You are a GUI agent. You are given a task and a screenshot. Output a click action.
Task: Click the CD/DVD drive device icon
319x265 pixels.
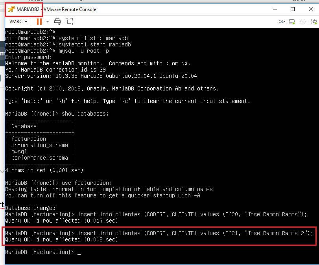pyautogui.click(x=302, y=22)
